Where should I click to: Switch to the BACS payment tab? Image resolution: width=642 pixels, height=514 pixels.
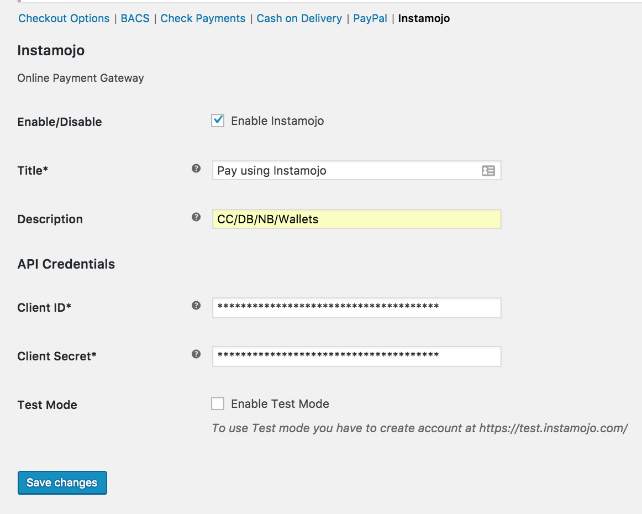135,18
